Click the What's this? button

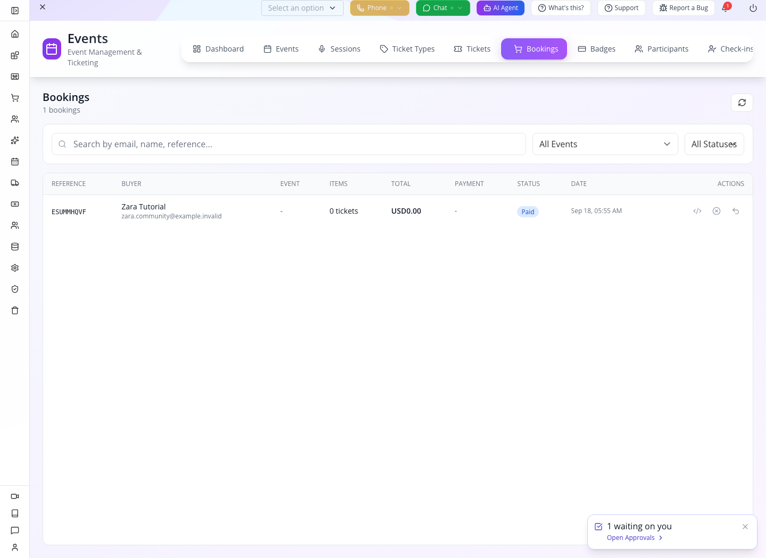(x=561, y=8)
